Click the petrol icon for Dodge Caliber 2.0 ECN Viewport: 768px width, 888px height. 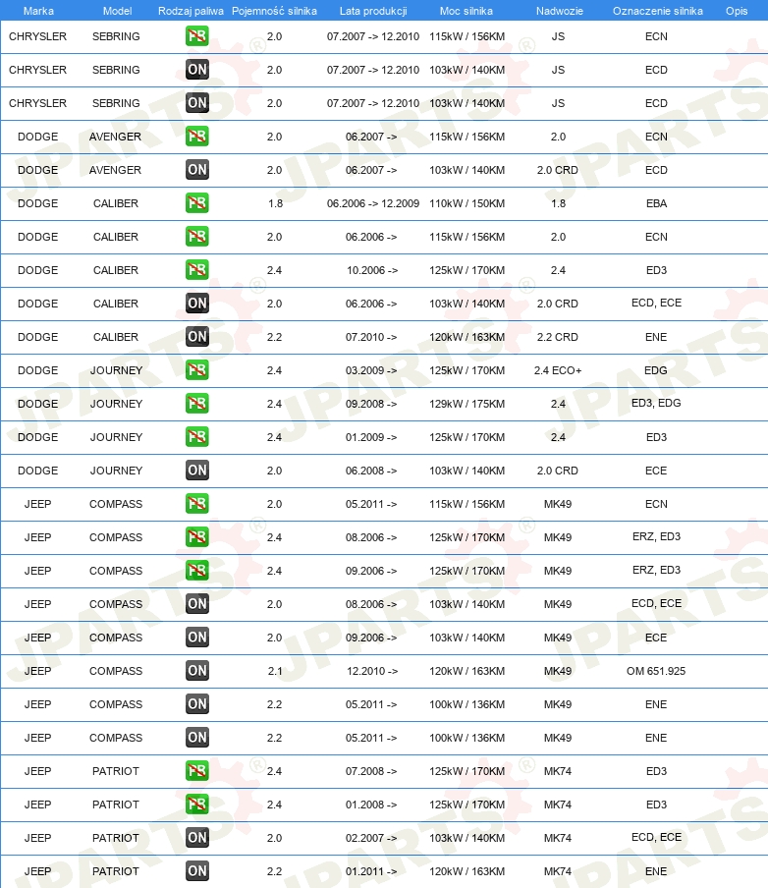pos(197,237)
